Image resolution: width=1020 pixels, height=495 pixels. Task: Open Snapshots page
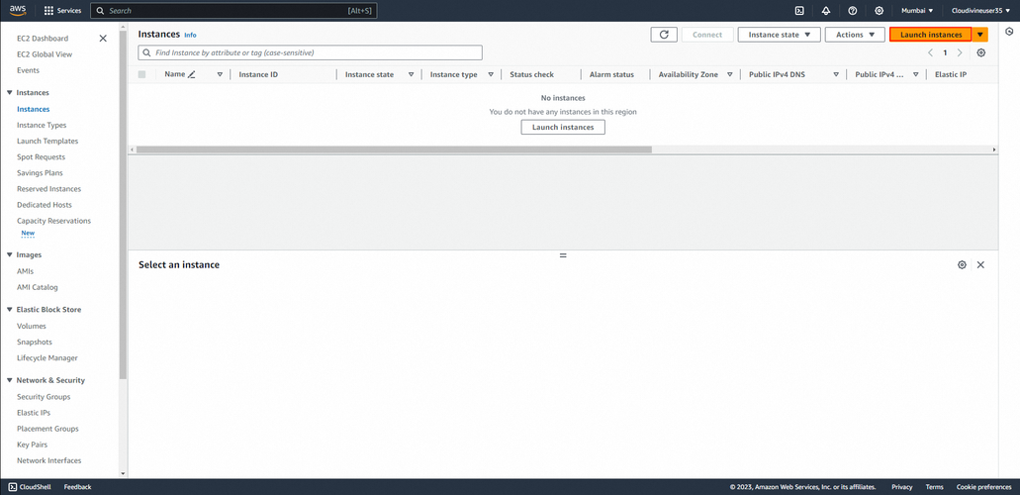(x=35, y=342)
